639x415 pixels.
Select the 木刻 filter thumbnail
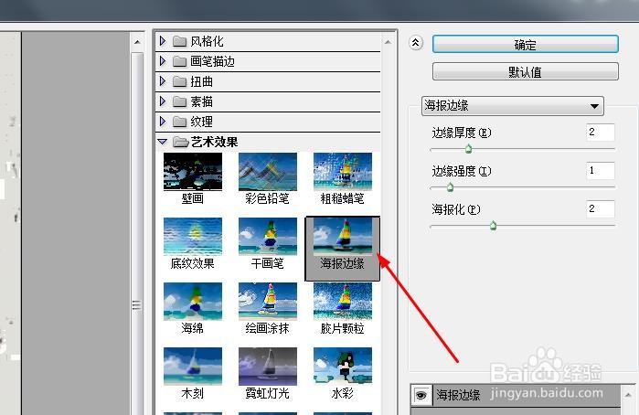193,366
